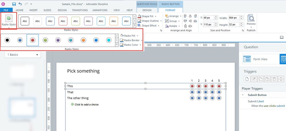This screenshot has width=286, height=131.
Task: Expand the radio styles gallery more arrow
Action: pos(117,45)
